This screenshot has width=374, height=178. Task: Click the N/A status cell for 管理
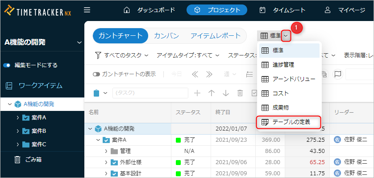click(191, 151)
